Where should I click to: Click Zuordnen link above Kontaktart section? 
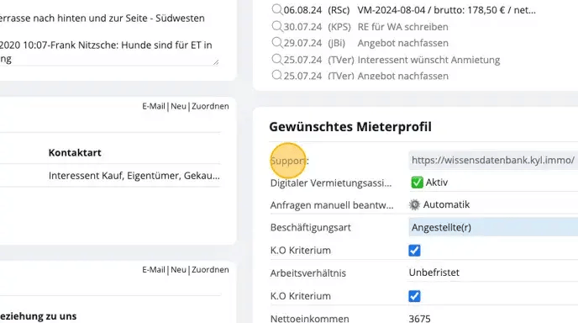pyautogui.click(x=210, y=106)
